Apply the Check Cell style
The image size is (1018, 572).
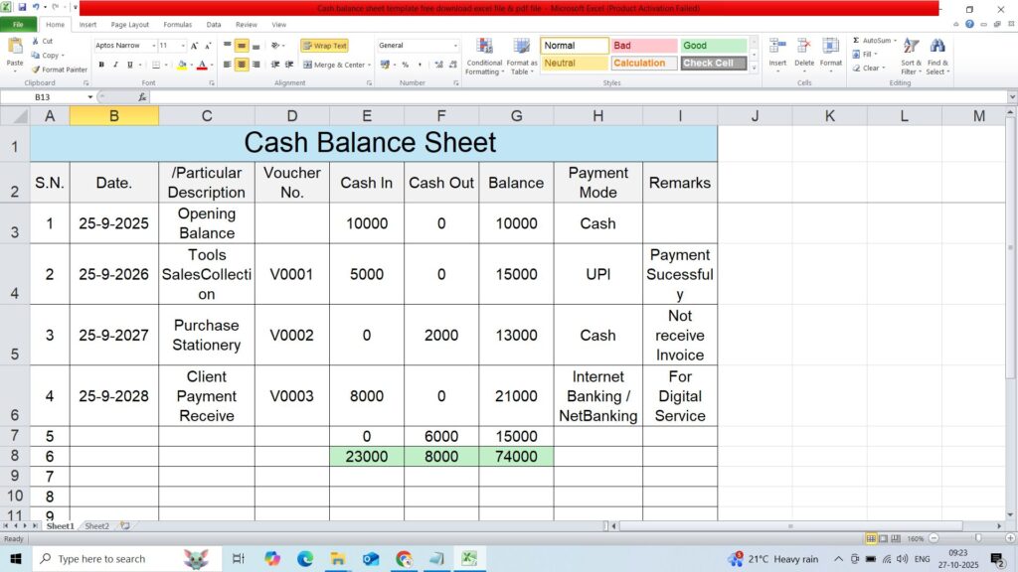point(713,64)
